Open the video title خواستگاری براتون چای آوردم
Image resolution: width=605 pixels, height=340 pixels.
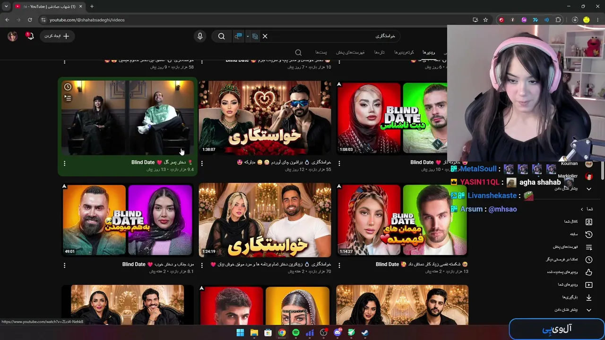[x=284, y=162]
